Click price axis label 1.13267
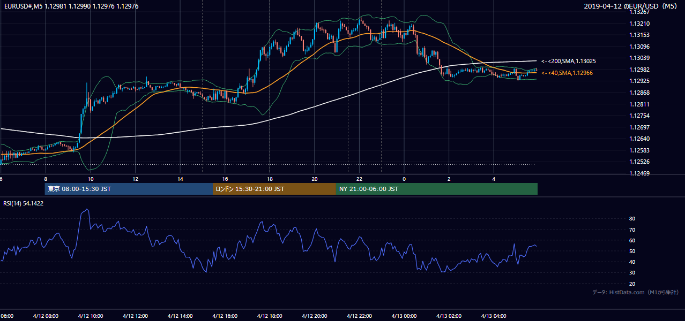 [640, 12]
